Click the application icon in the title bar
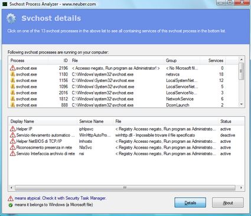Screen dimensions: 251x216 click(5, 4)
